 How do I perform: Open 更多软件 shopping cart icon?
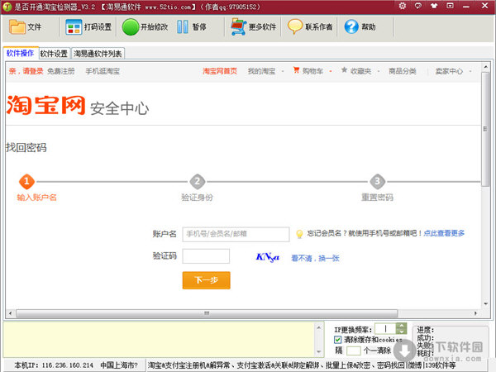click(239, 27)
